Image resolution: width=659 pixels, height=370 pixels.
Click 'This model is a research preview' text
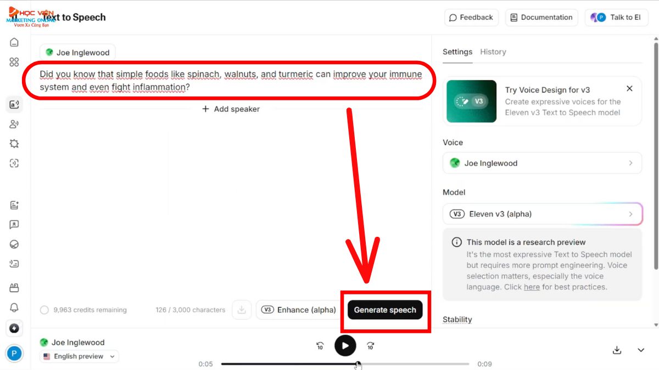[x=526, y=242]
